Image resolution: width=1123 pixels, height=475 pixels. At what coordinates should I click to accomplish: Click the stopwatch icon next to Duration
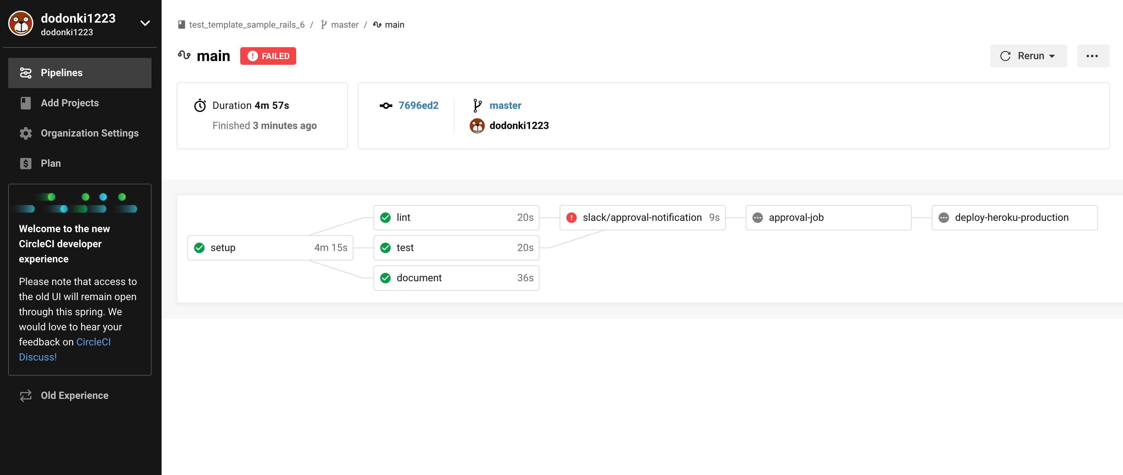click(x=200, y=106)
